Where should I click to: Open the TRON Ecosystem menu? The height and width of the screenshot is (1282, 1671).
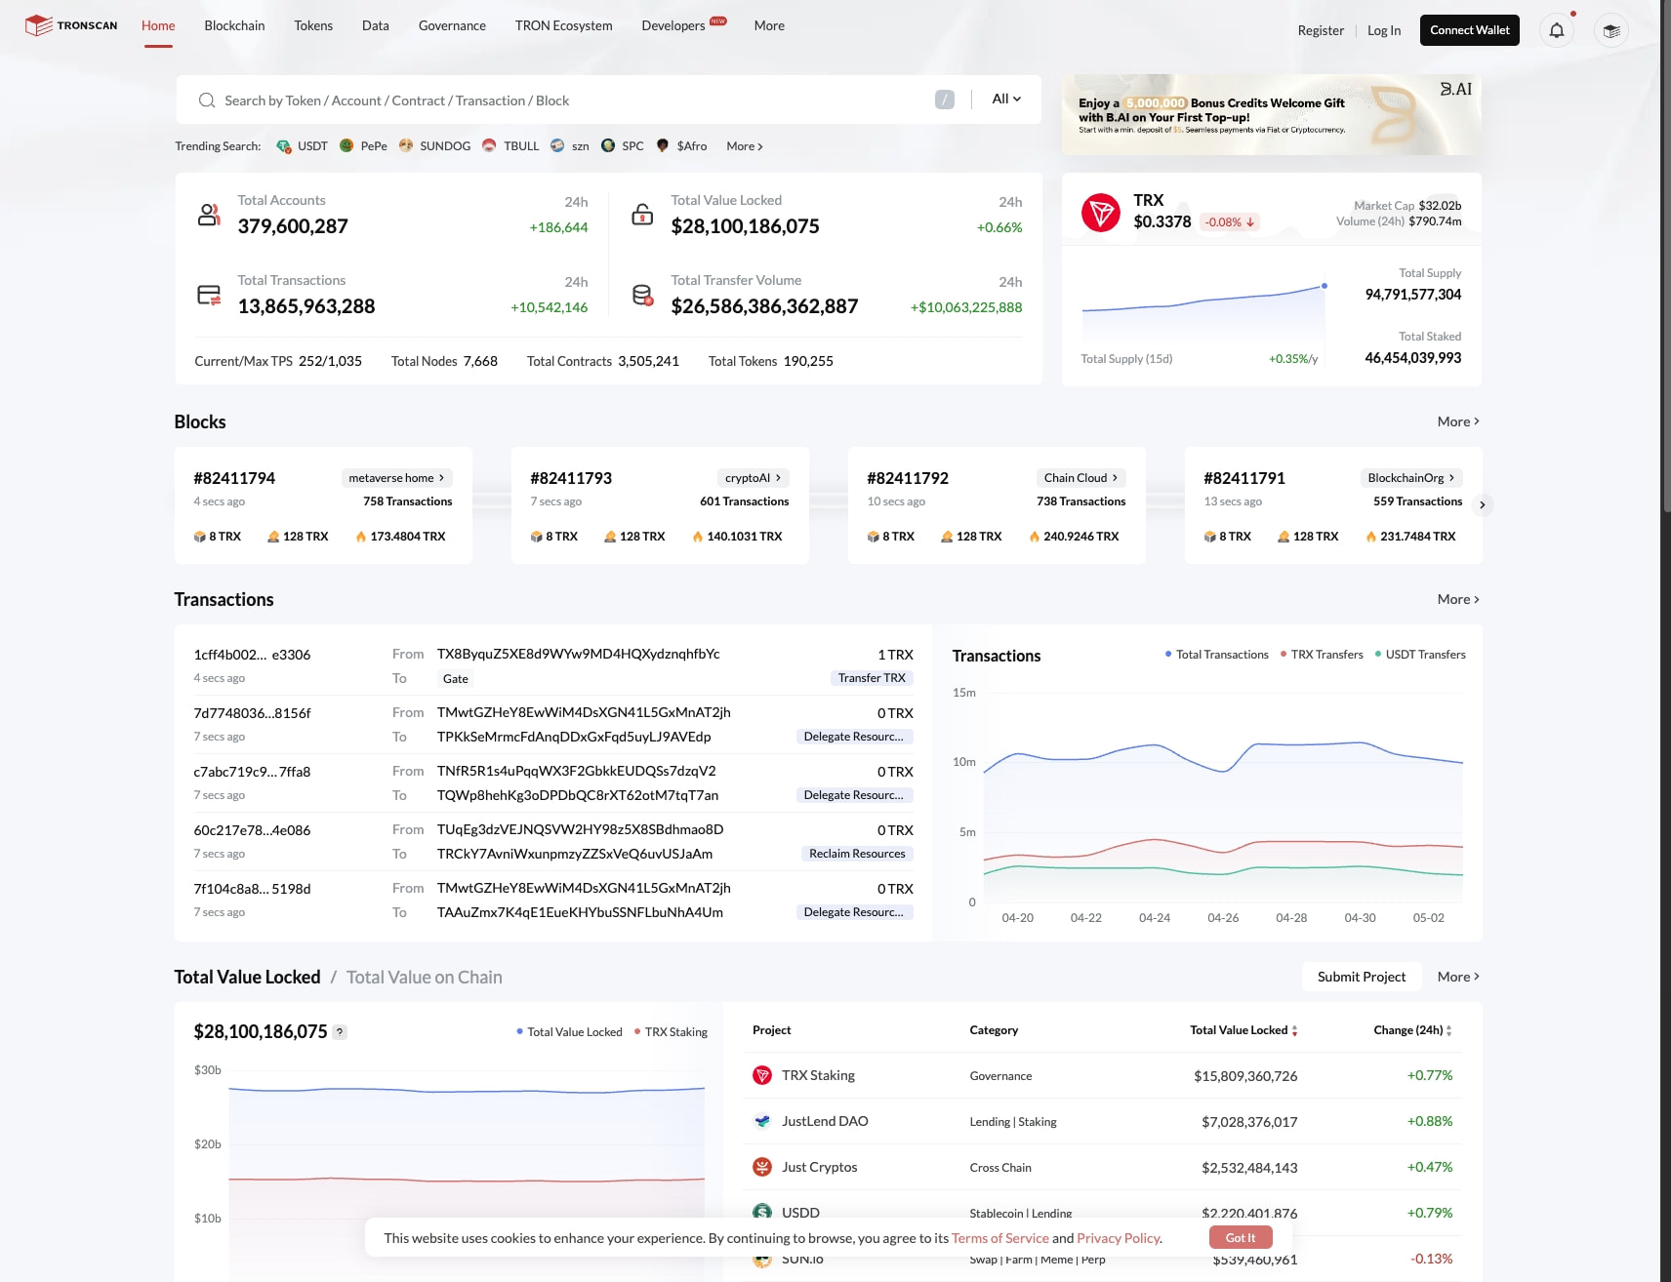tap(564, 25)
